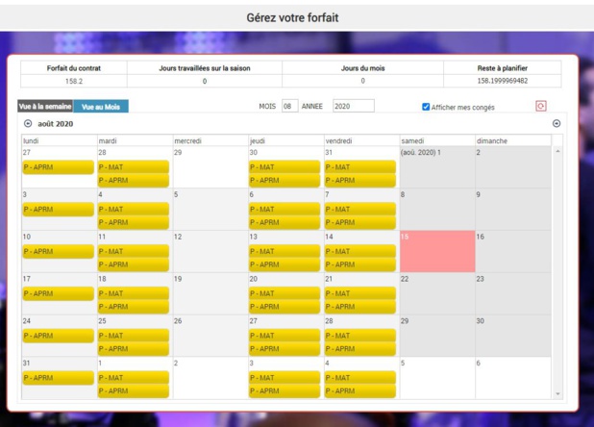Select P - MAT event on Thursday 13
594x427 pixels.
coord(285,252)
